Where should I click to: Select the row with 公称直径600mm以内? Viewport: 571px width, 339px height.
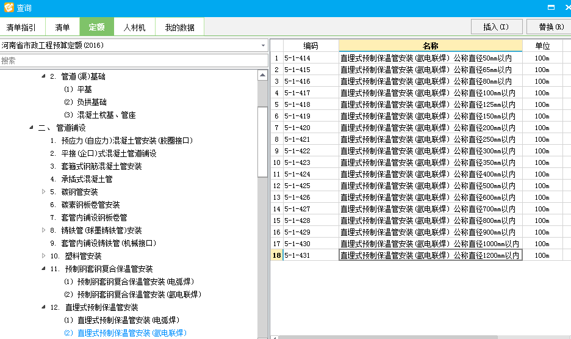431,197
